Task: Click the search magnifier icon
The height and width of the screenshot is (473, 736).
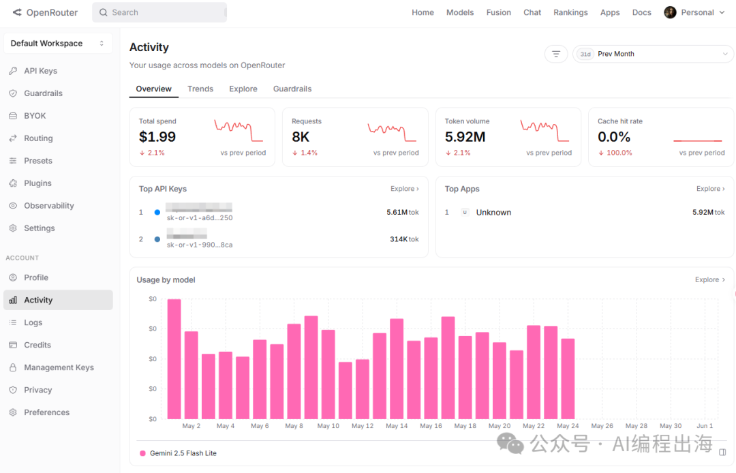Action: (x=104, y=12)
